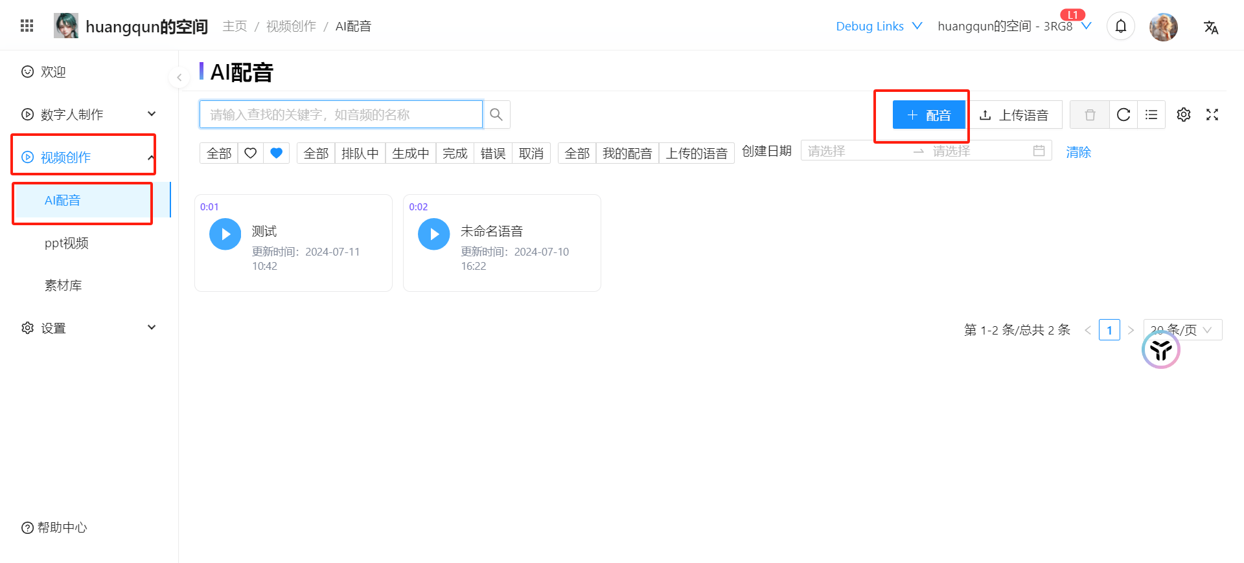Image resolution: width=1244 pixels, height=563 pixels.
Task: Filter by filled blue heart favorites
Action: [277, 153]
